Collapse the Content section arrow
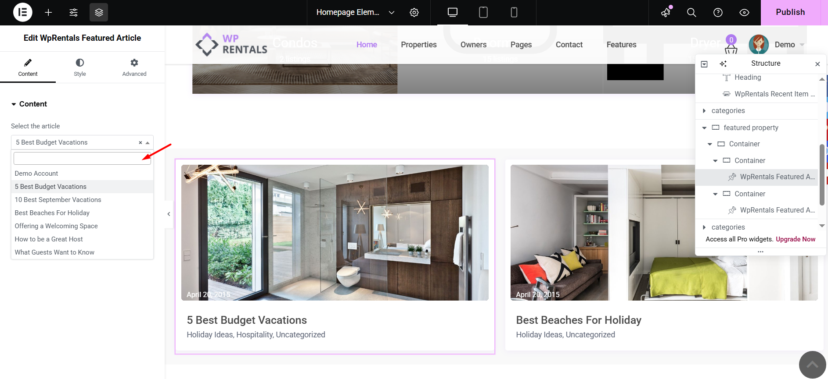 tap(14, 104)
